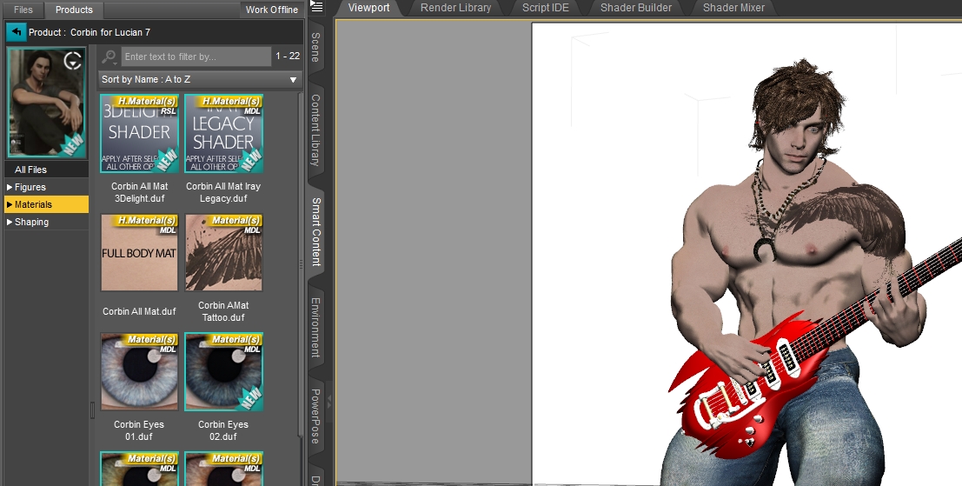
Task: Select the Smart Content side tab
Action: (x=315, y=231)
